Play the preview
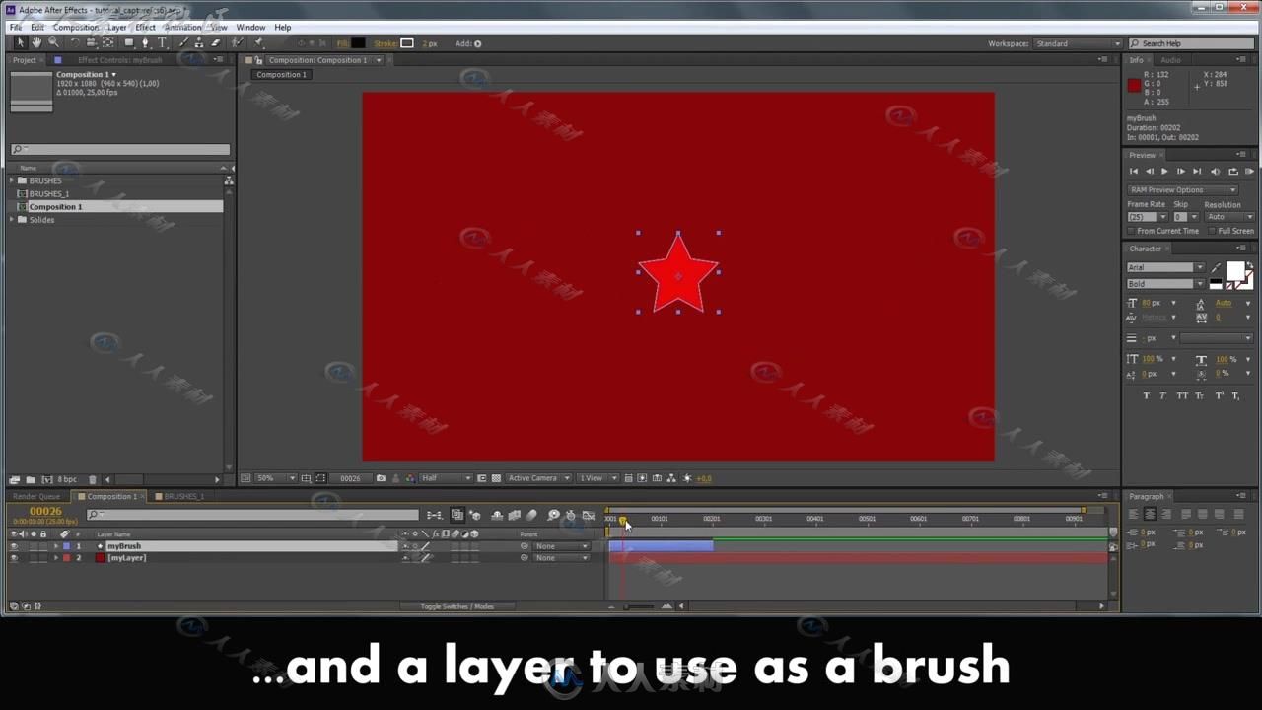This screenshot has height=710, width=1262. [x=1164, y=171]
